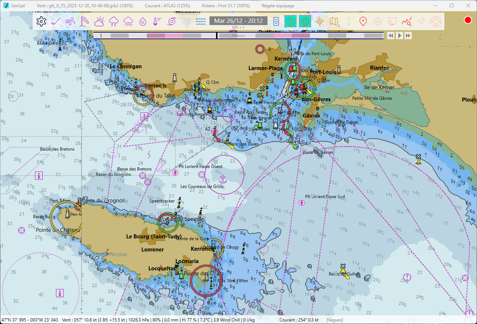
Task: Open the route analysis chart-magnifier icon
Action: pyautogui.click(x=406, y=21)
